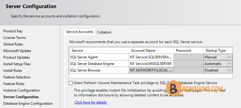Click the Password column header
Viewport: 241px width, 108px height.
pyautogui.click(x=189, y=51)
